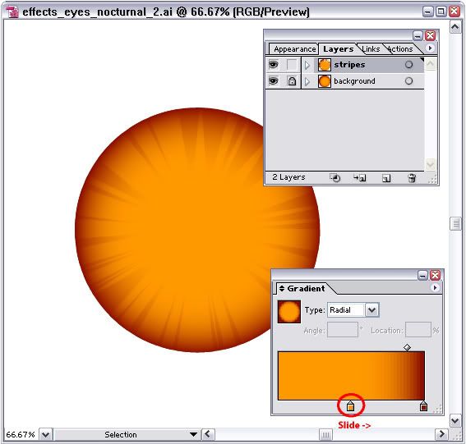Open the Gradient panel flyout menu arrow

(435, 287)
